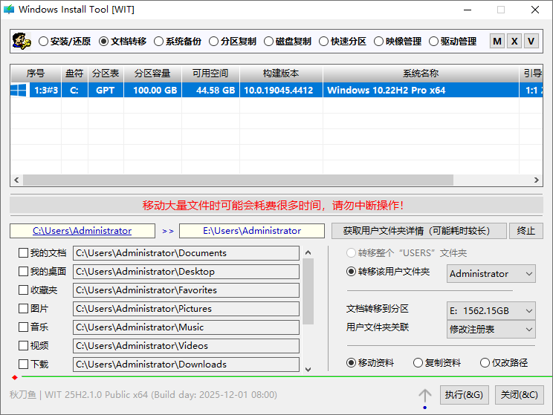
Task: Click the Pictures path field
Action: point(187,309)
